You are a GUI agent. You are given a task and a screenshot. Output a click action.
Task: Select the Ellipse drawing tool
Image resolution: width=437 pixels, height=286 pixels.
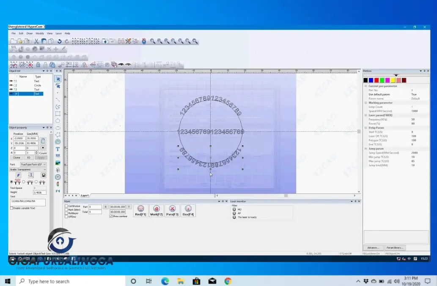[x=58, y=128]
